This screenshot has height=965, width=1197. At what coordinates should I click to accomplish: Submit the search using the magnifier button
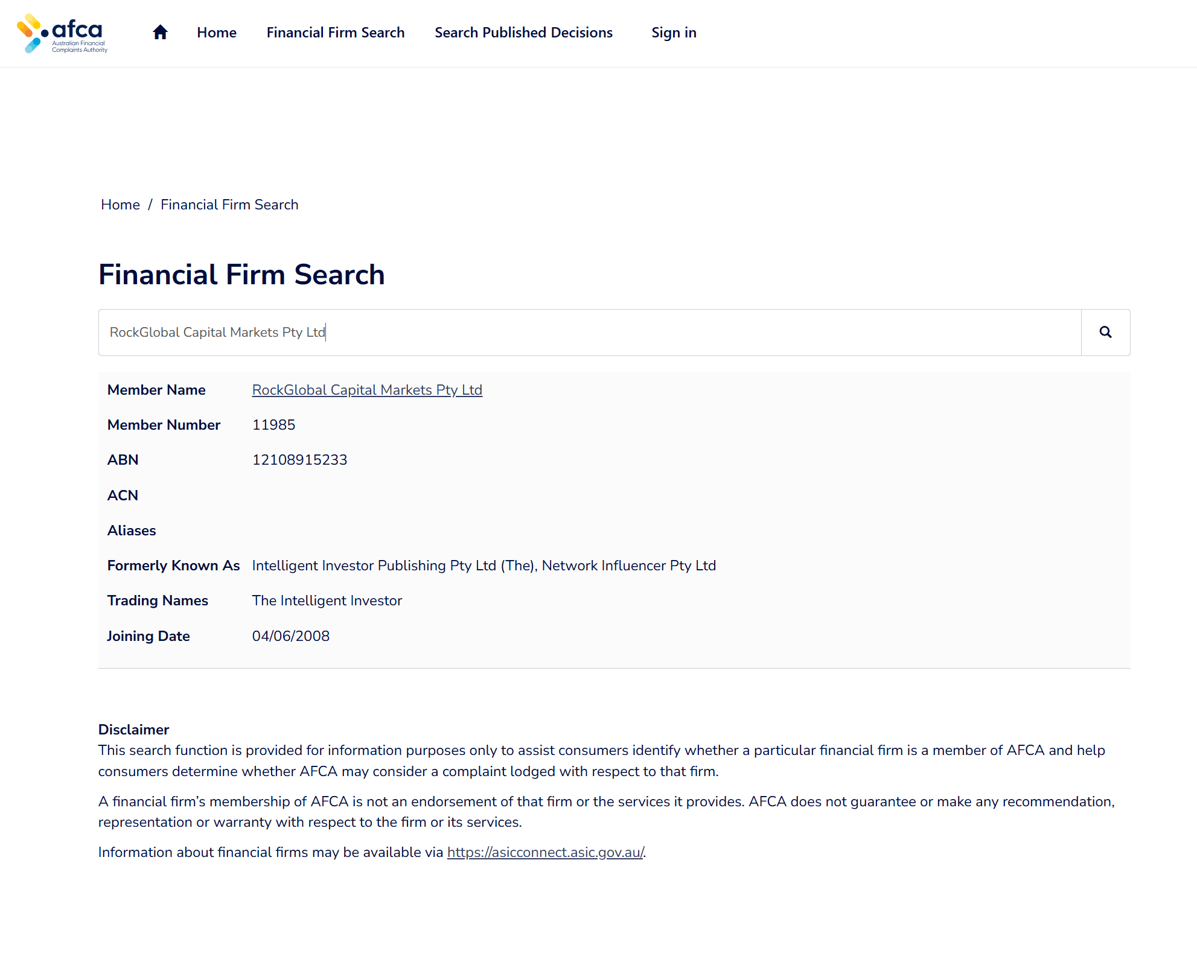(x=1105, y=332)
